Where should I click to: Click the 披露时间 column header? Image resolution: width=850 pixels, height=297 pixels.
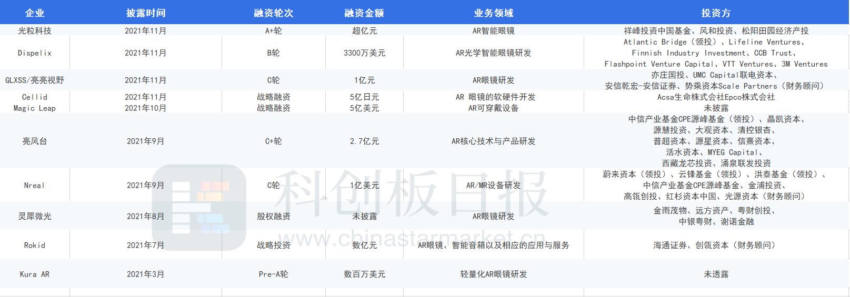[x=146, y=13]
